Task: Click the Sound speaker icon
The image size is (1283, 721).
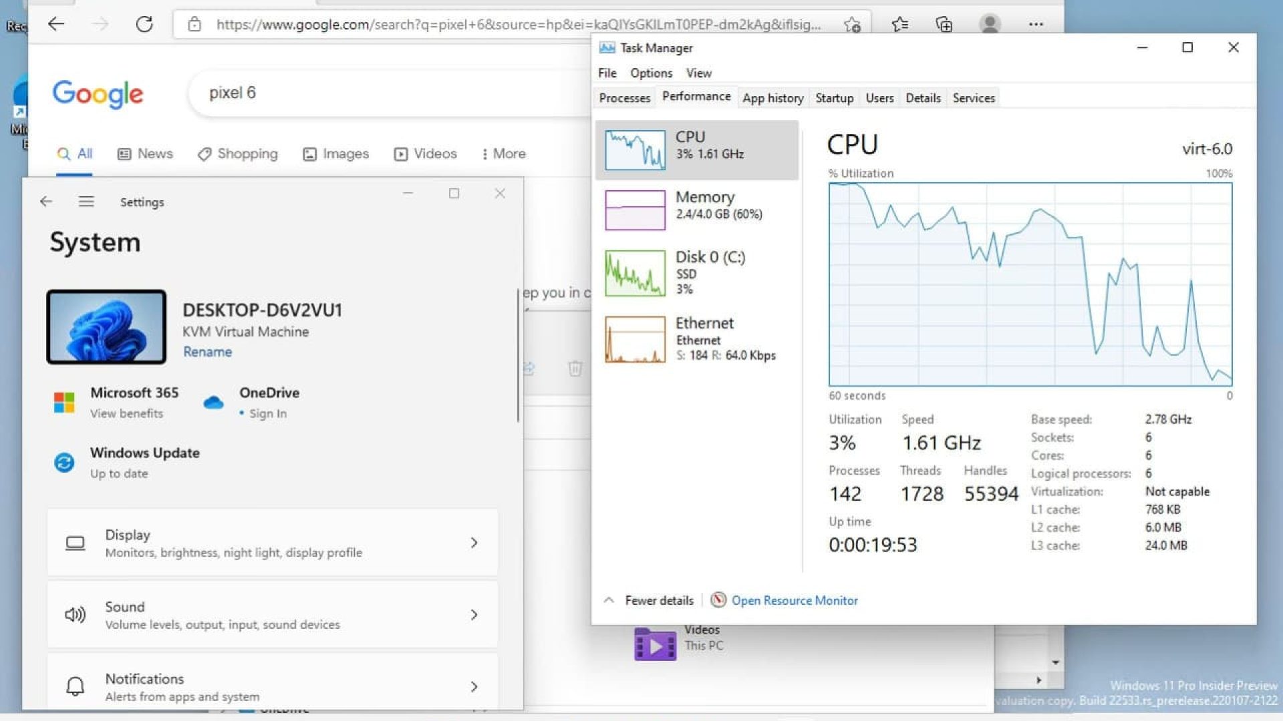Action: (76, 615)
